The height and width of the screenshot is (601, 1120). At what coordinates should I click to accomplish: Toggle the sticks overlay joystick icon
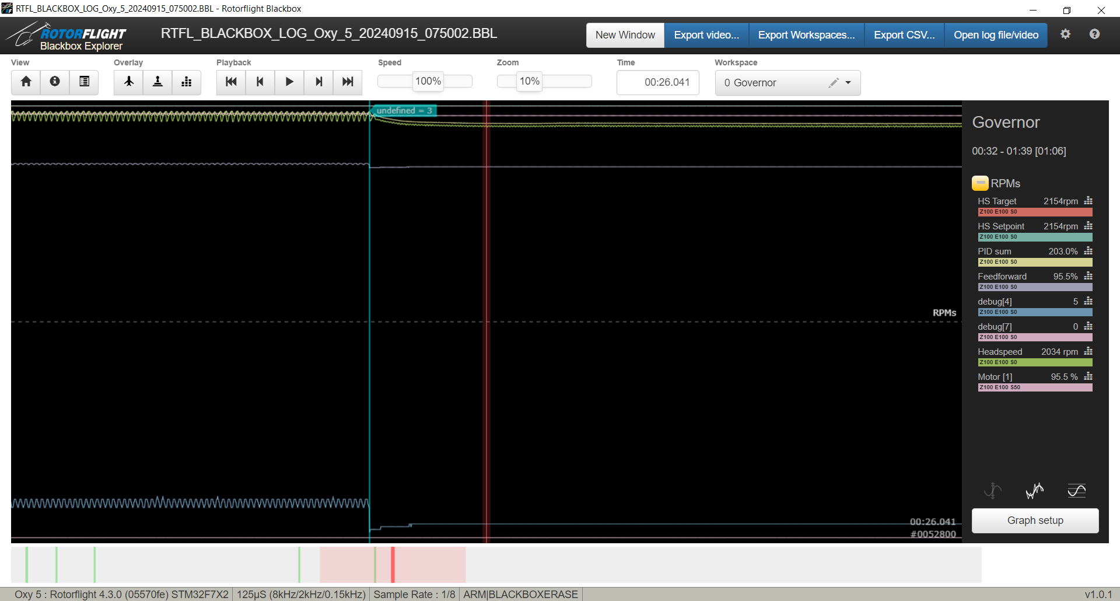[157, 82]
